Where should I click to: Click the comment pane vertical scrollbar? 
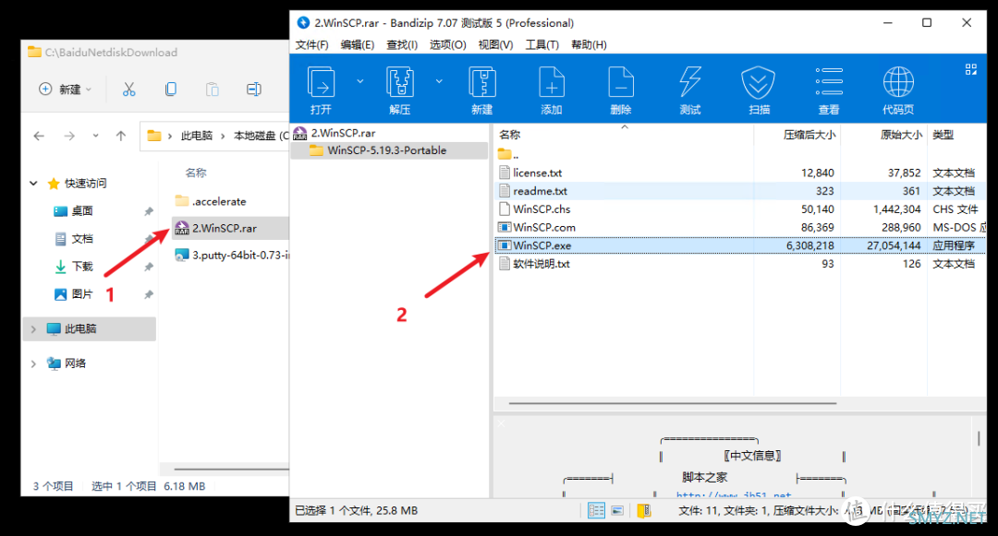coord(979,438)
